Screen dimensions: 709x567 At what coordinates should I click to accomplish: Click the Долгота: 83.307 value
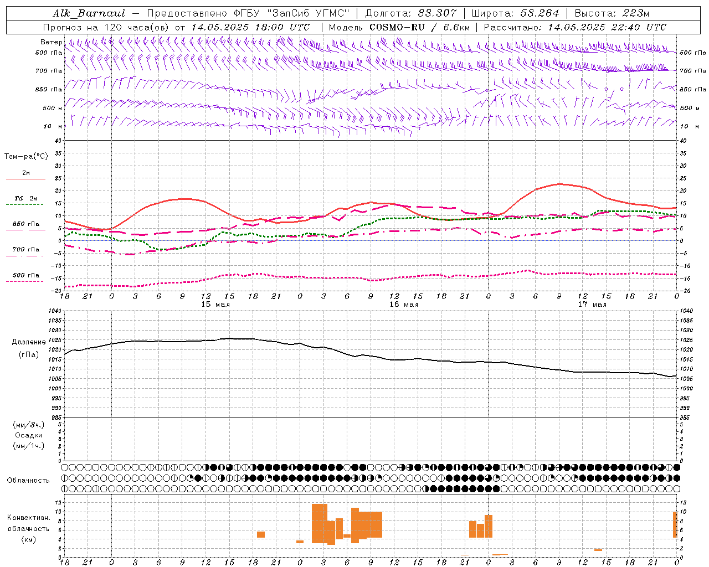tap(411, 13)
